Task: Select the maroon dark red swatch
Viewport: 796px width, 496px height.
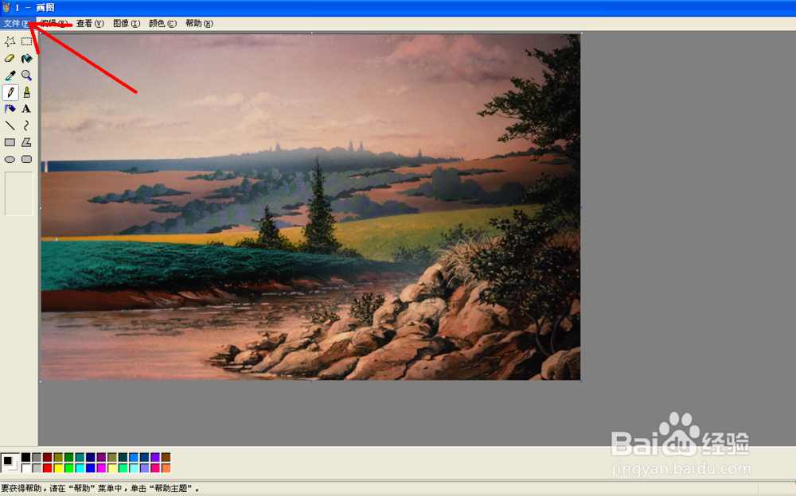Action: (x=47, y=458)
